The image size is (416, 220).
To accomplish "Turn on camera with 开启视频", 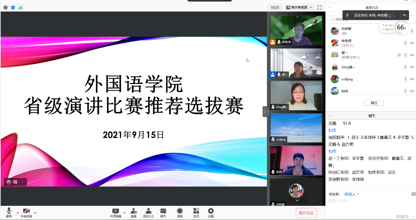I will tap(26, 212).
